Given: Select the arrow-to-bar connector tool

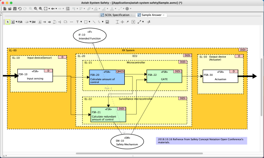Looking at the screenshot, I should coord(59,22).
